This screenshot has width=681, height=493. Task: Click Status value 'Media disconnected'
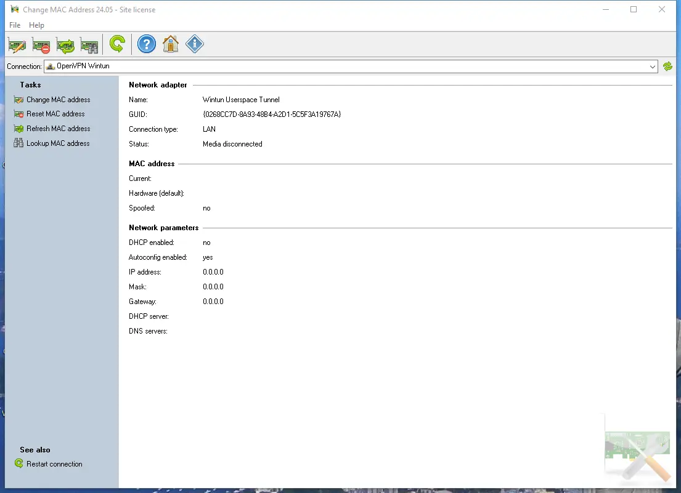coord(232,144)
